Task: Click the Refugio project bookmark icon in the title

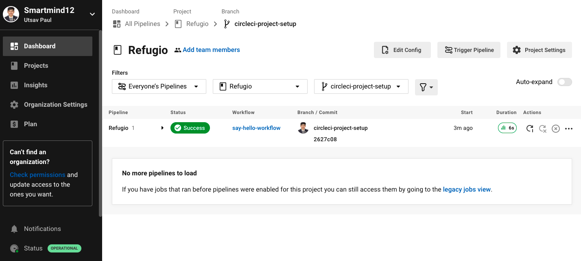Action: (x=118, y=50)
